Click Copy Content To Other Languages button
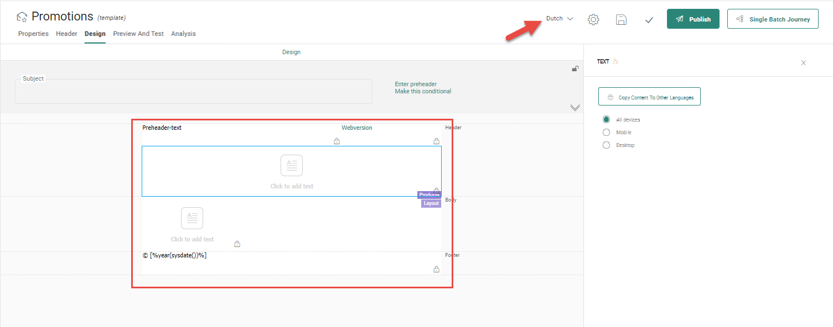833x327 pixels. click(x=649, y=97)
